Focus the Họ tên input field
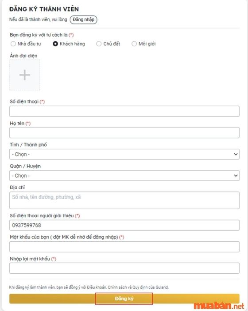Image resolution: width=248 pixels, height=311 pixels. point(124,133)
